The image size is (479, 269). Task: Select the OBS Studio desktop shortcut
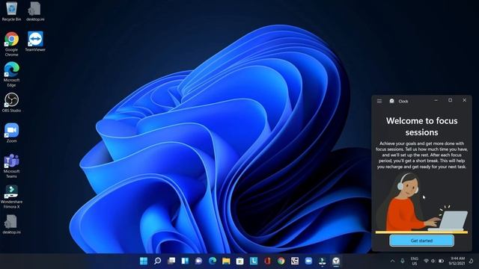pyautogui.click(x=12, y=102)
